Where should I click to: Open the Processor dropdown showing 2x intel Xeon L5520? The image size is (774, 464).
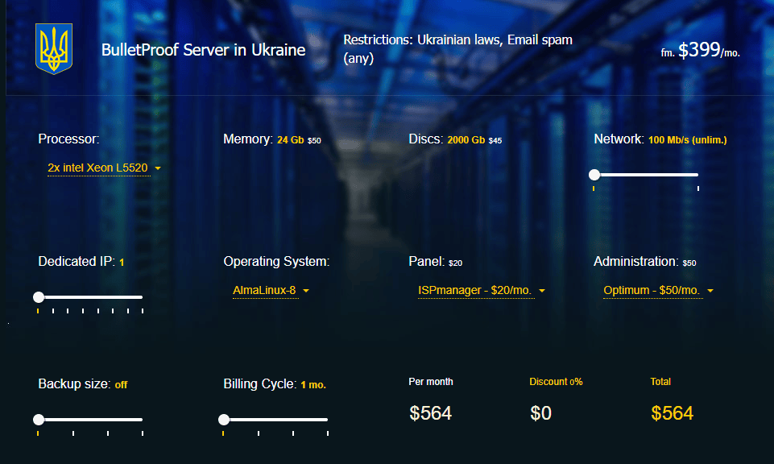[97, 168]
